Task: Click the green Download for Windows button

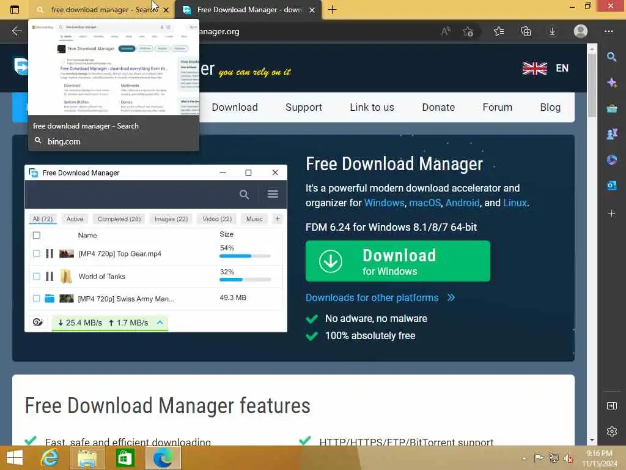Action: 397,261
